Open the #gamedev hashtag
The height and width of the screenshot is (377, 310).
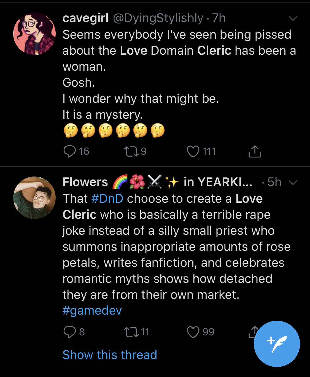pos(92,311)
